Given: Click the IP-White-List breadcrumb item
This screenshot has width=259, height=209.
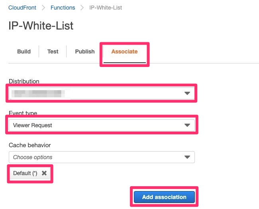Looking at the screenshot, I should tap(105, 8).
